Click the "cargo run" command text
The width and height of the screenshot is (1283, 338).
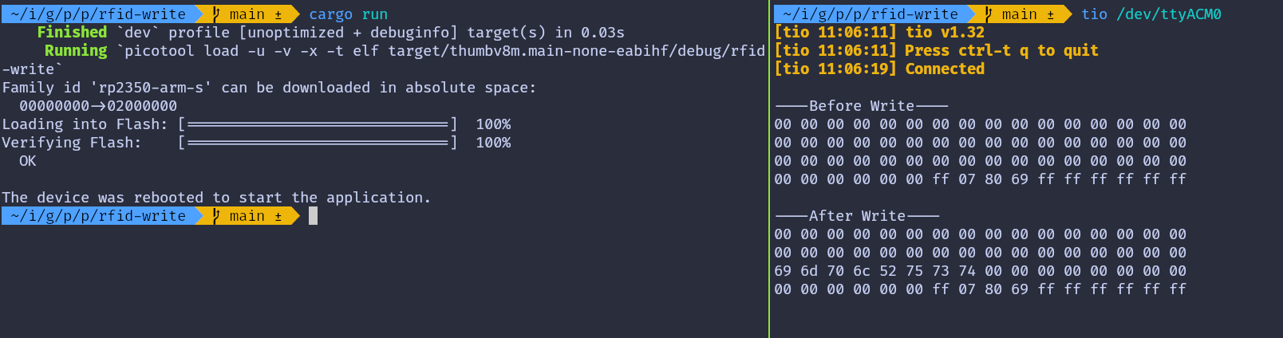tap(348, 14)
